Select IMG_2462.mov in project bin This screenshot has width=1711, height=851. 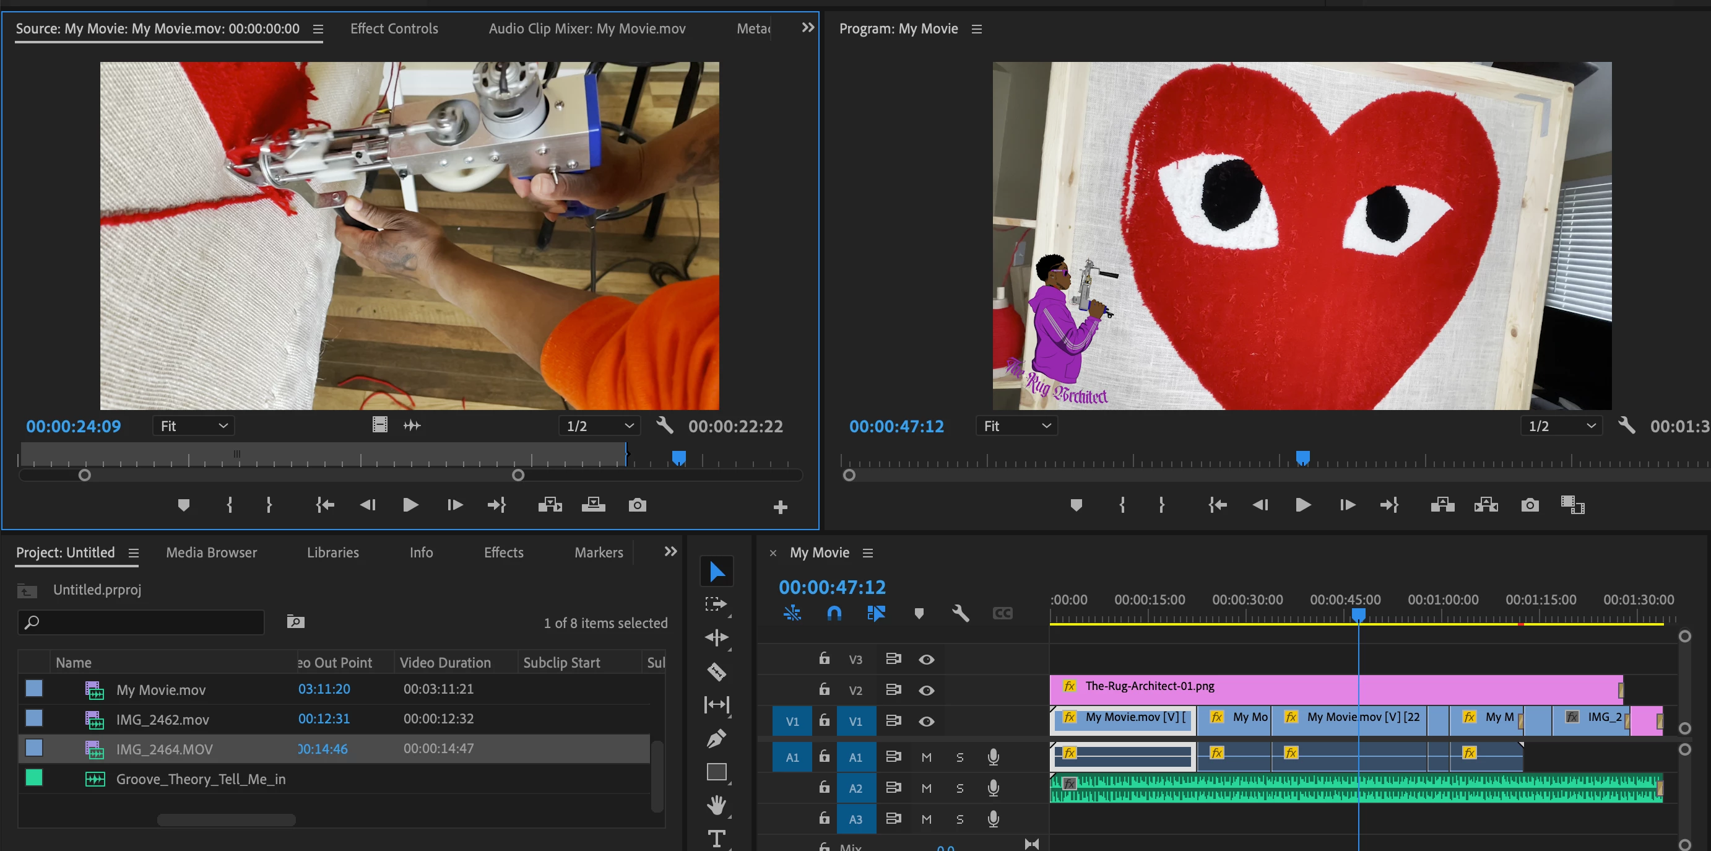pyautogui.click(x=163, y=720)
